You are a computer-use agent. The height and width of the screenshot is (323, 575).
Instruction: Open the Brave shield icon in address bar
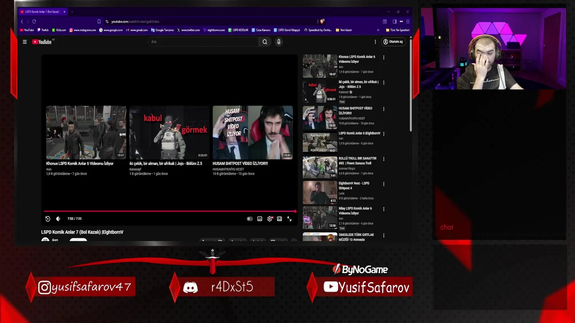coord(322,21)
